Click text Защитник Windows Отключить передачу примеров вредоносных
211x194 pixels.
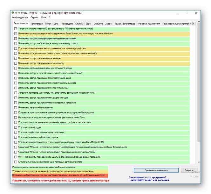[x=57, y=152]
